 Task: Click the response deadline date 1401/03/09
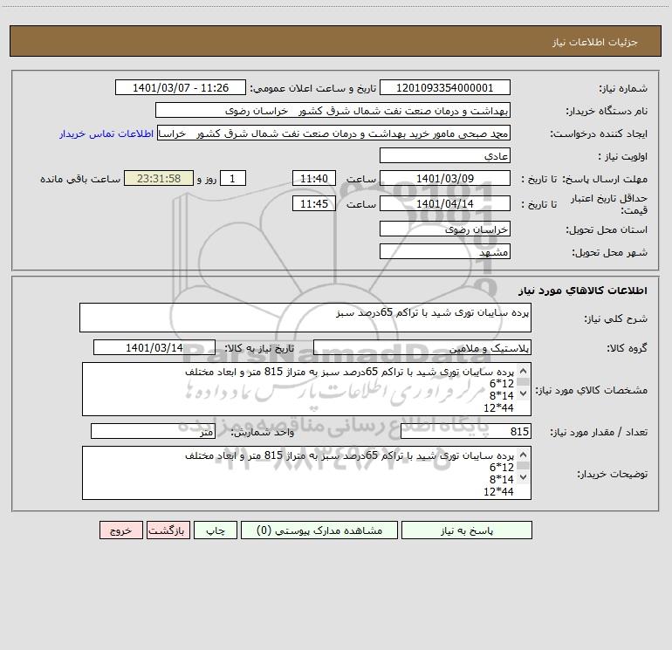[x=445, y=178]
